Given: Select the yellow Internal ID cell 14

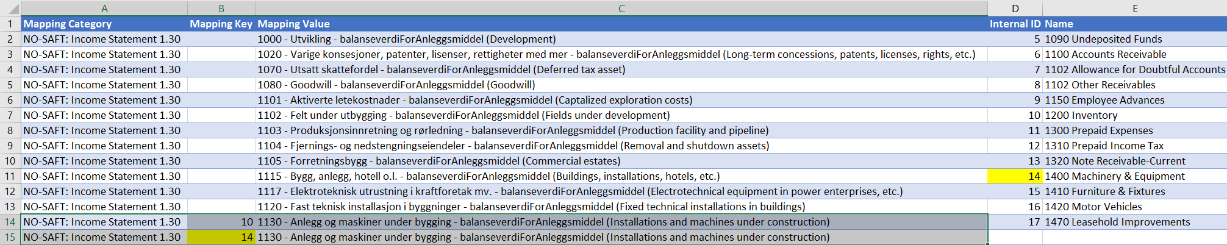Looking at the screenshot, I should click(x=1015, y=176).
